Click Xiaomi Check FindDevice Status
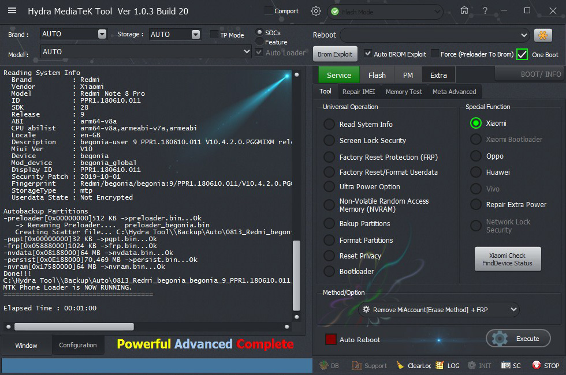Image resolution: width=566 pixels, height=375 pixels. click(507, 259)
